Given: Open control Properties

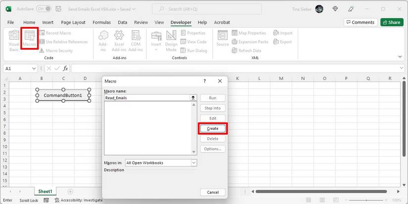Looking at the screenshot, I should coord(193,33).
